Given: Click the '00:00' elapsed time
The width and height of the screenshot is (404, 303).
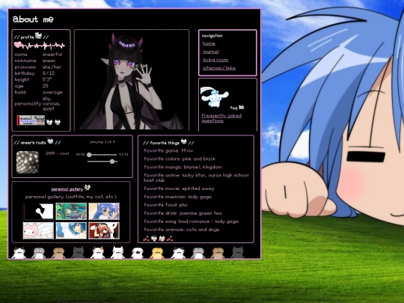Looking at the screenshot, I should (x=80, y=154).
